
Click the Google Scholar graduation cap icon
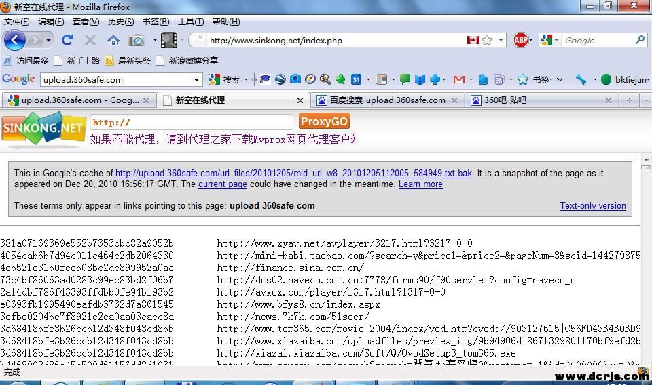[x=265, y=79]
